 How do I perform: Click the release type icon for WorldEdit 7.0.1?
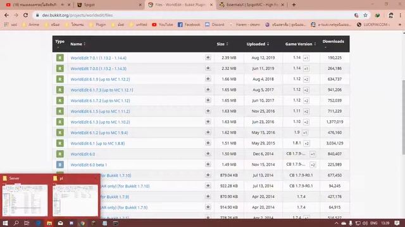click(60, 57)
